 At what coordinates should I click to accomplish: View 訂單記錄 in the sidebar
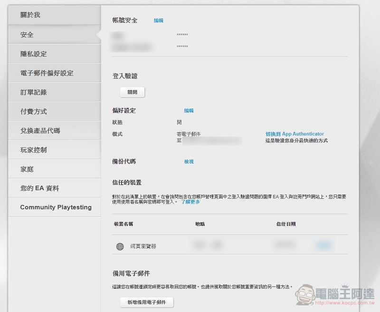click(55, 92)
